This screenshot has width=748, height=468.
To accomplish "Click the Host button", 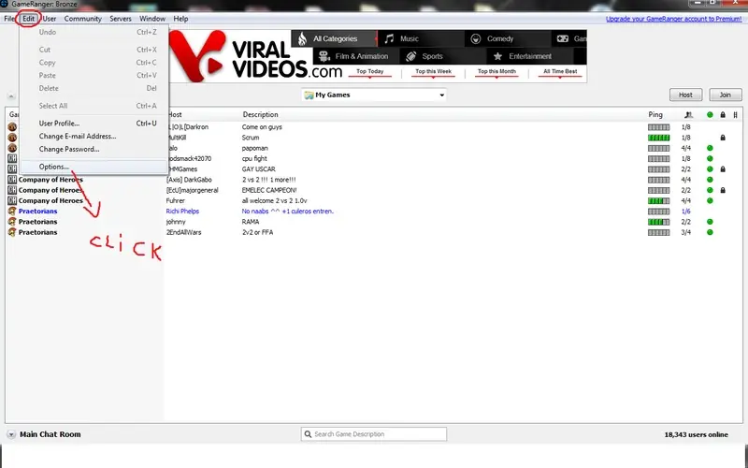I will (685, 95).
